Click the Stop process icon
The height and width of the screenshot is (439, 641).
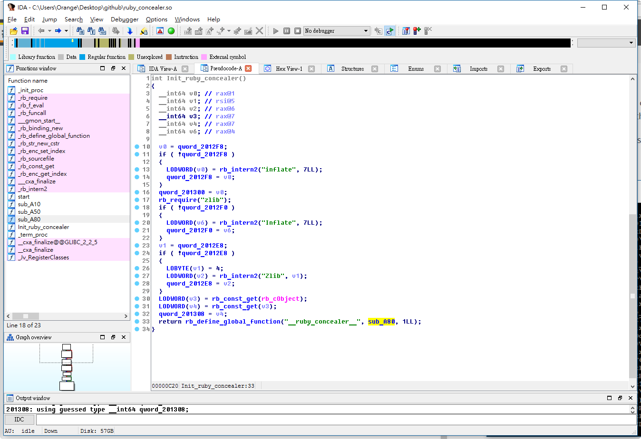pyautogui.click(x=298, y=31)
